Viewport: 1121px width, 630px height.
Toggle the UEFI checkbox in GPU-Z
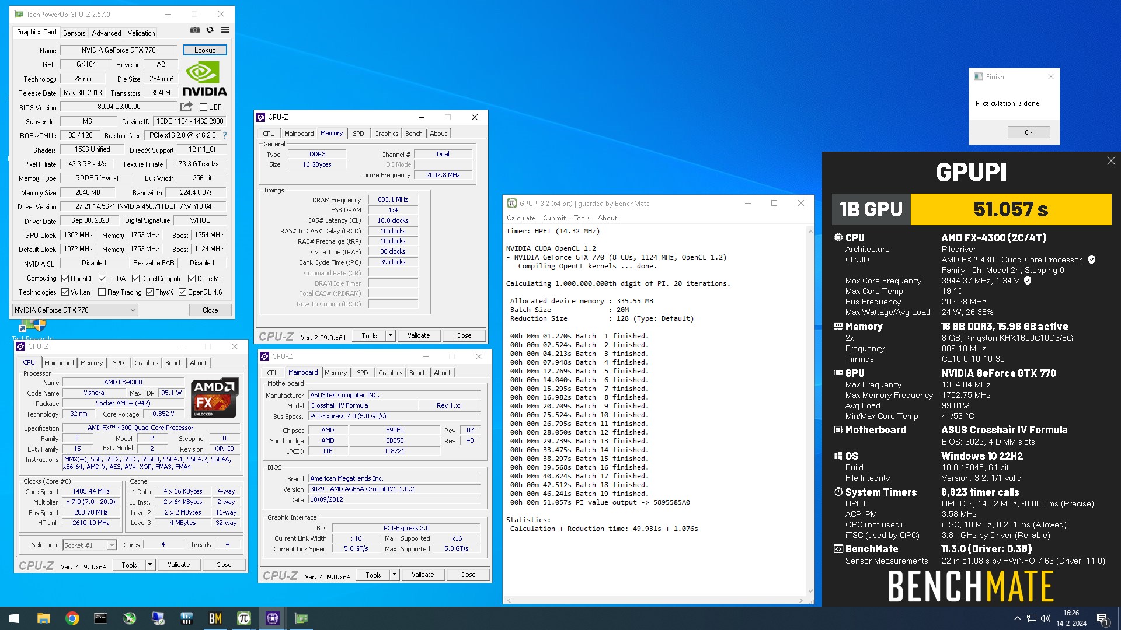click(203, 107)
